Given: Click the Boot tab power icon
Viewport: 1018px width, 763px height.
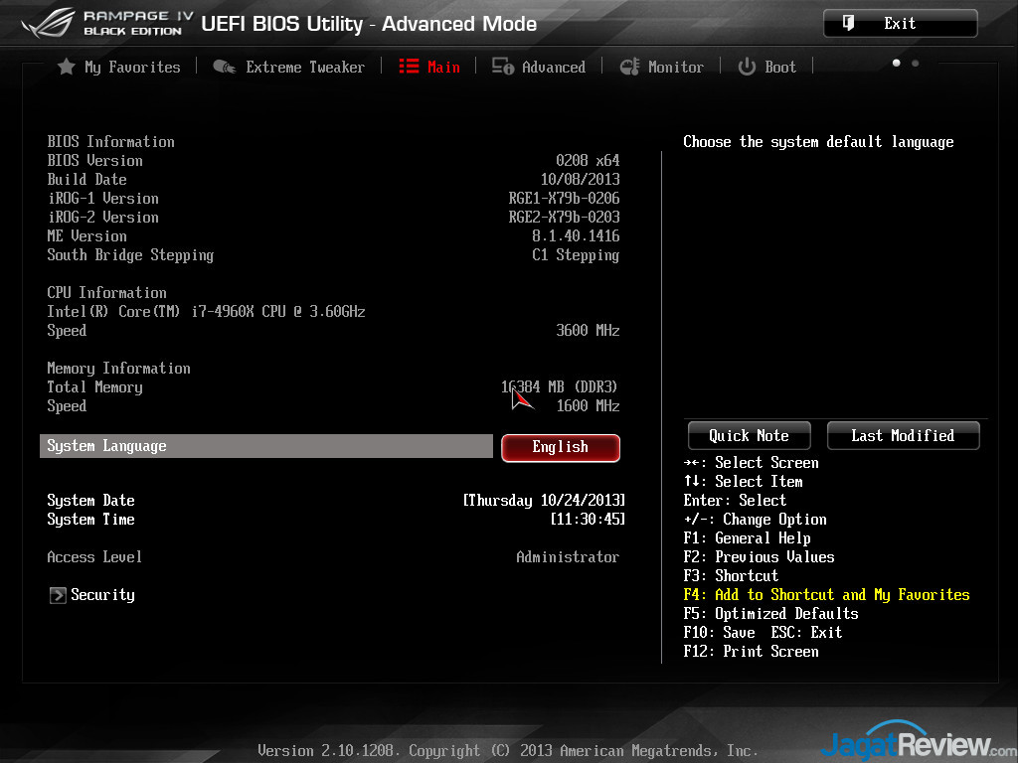Looking at the screenshot, I should tap(747, 67).
